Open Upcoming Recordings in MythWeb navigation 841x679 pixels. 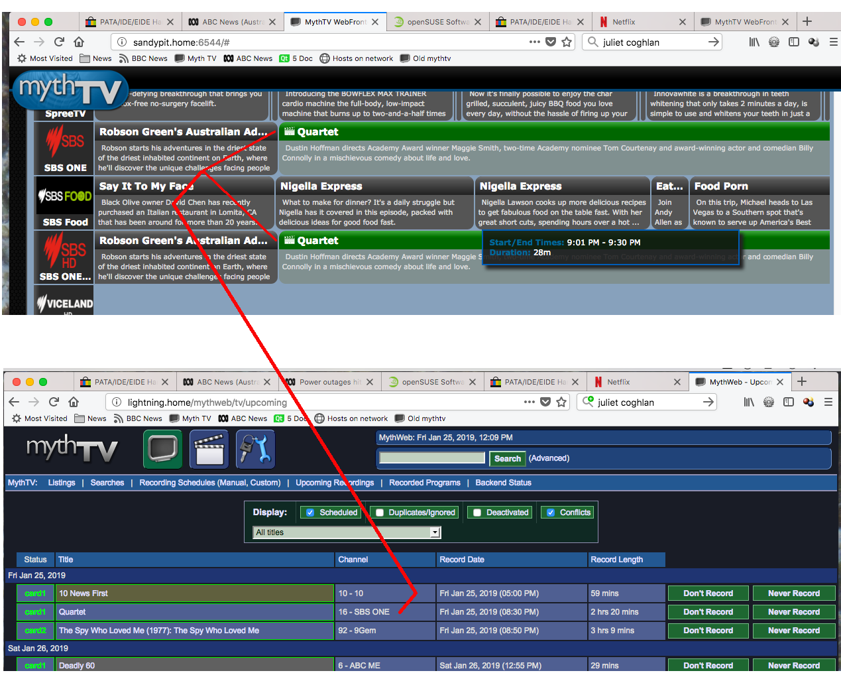click(335, 483)
